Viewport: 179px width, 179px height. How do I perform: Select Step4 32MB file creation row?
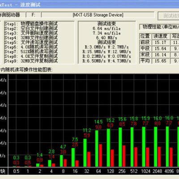point(31,38)
